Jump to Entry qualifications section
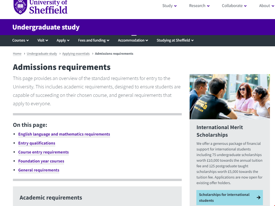Image resolution: width=275 pixels, height=206 pixels. pos(37,143)
